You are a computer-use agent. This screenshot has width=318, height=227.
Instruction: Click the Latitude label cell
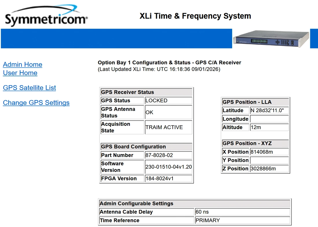[235, 110]
